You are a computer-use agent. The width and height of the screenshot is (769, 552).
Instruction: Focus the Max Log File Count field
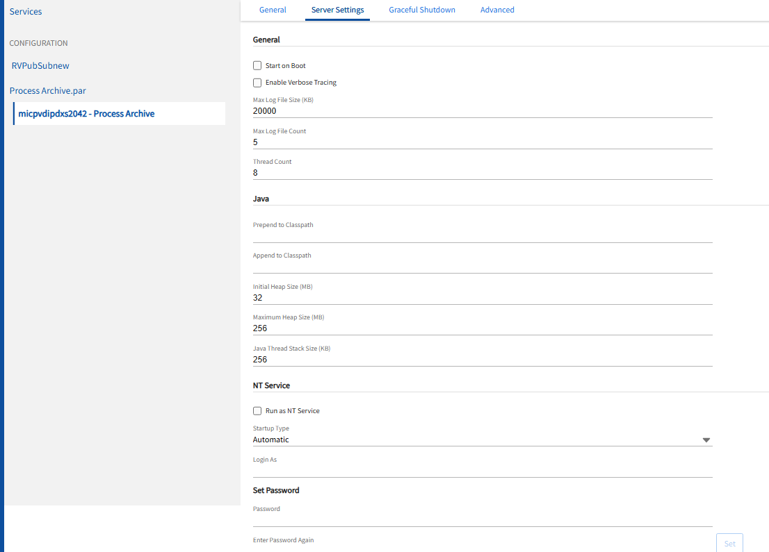(x=482, y=142)
